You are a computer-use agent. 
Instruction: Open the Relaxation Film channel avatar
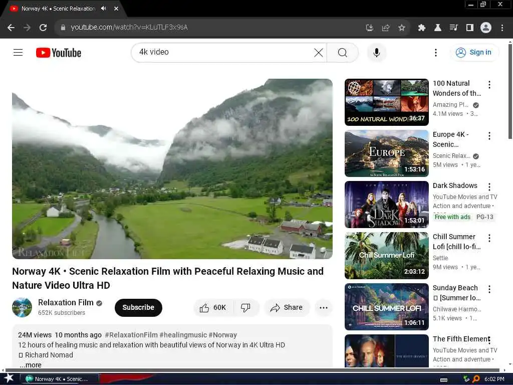tap(22, 307)
